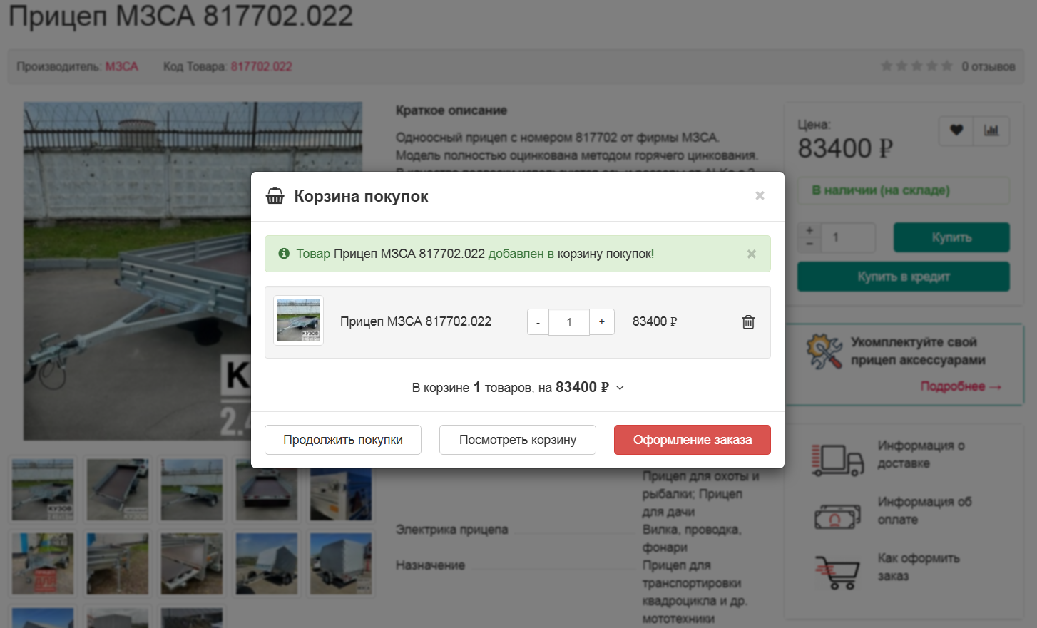The height and width of the screenshot is (628, 1037).
Task: Click the delivery truck icon
Action: tap(838, 460)
